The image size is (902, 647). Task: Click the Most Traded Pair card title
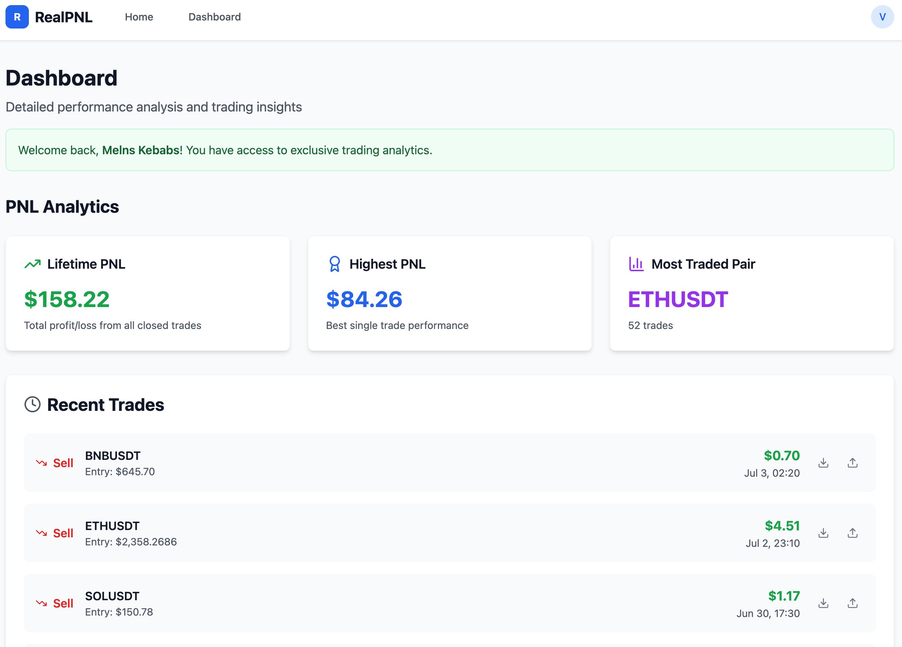[x=703, y=264]
